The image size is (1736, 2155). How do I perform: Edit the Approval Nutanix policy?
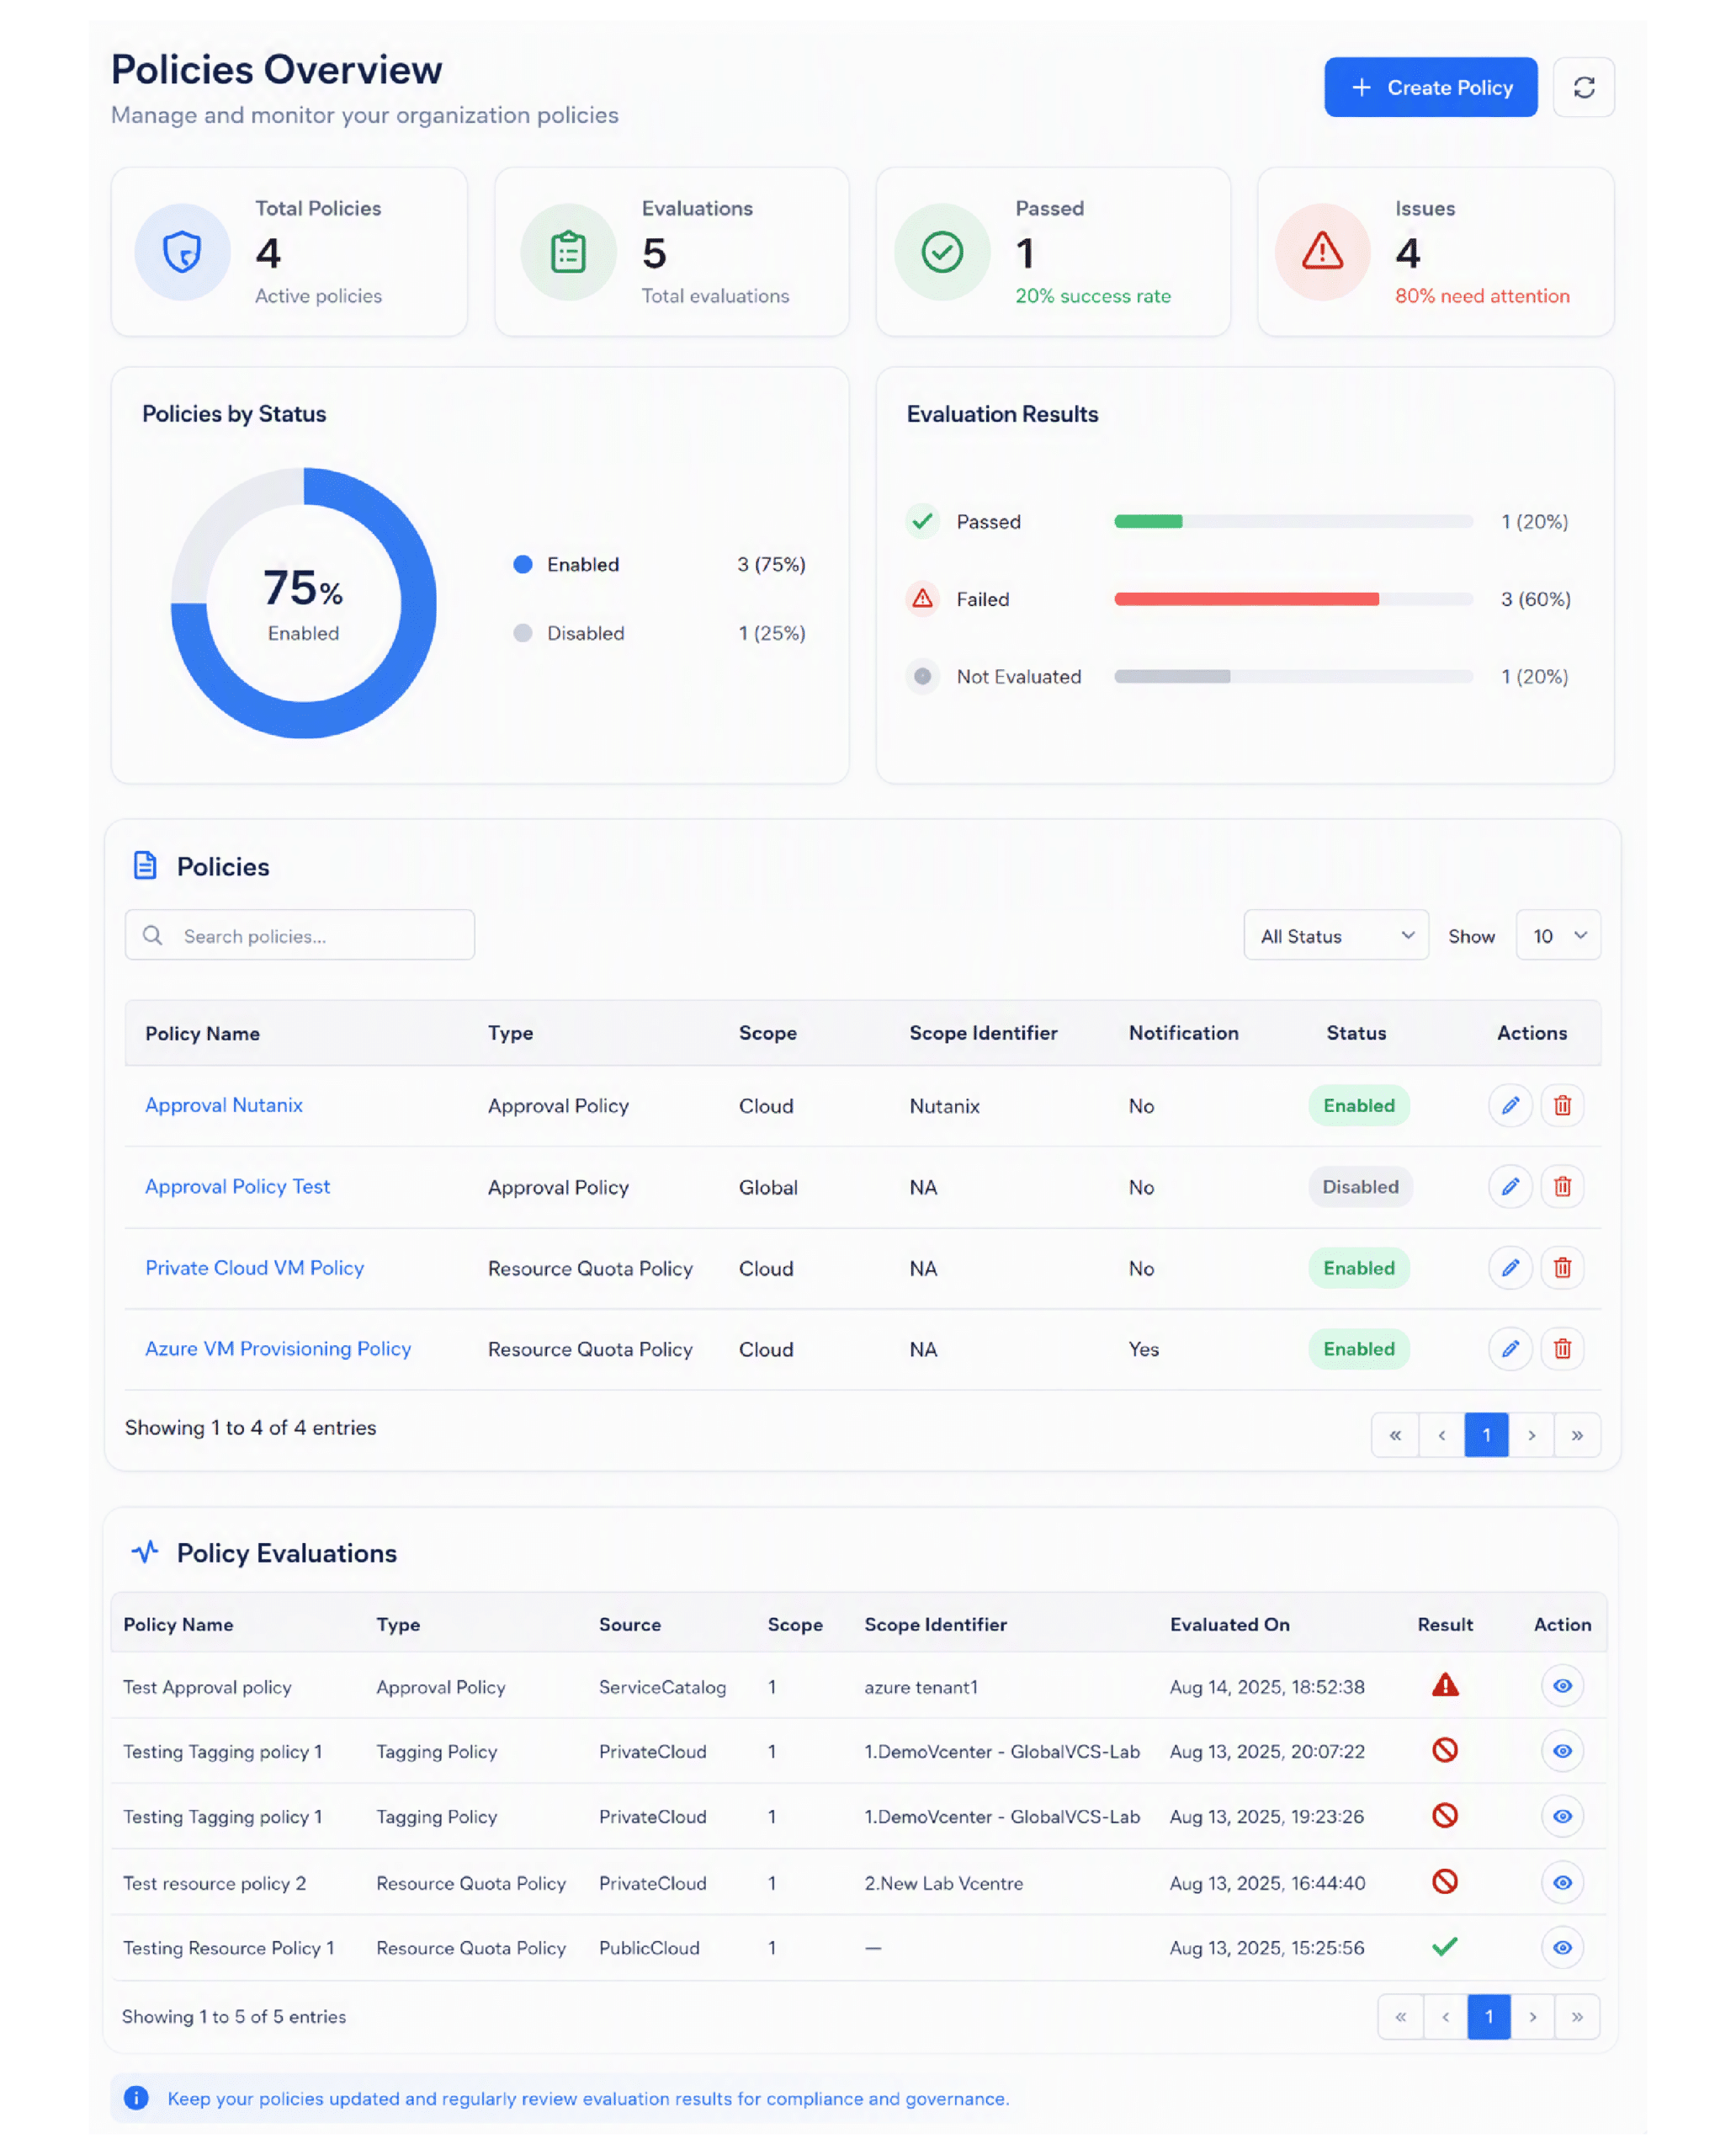pos(1510,1105)
